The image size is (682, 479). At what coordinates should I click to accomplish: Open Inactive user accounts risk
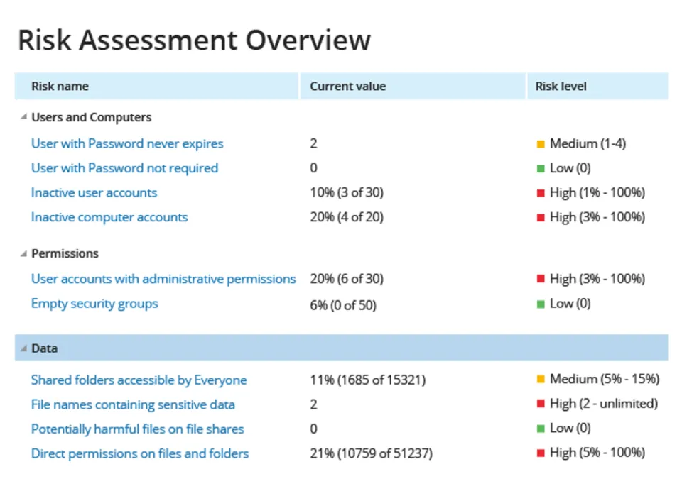(x=94, y=192)
